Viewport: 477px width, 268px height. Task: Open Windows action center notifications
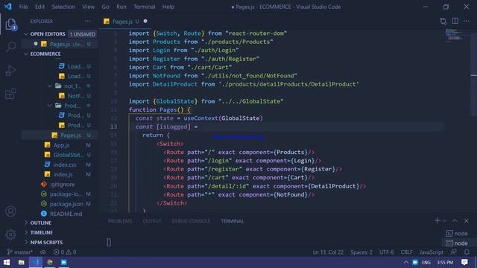(x=464, y=262)
